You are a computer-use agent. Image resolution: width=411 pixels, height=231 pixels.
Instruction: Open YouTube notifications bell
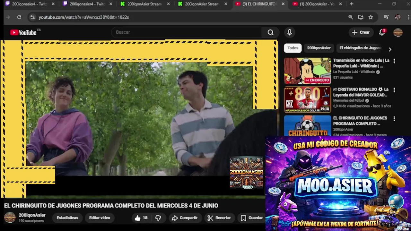pyautogui.click(x=382, y=32)
